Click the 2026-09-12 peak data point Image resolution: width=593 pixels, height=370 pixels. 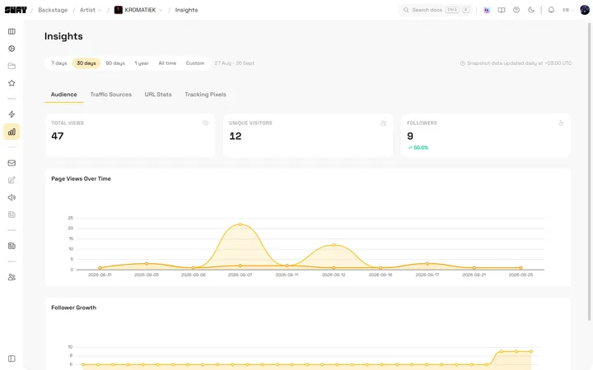click(x=334, y=245)
